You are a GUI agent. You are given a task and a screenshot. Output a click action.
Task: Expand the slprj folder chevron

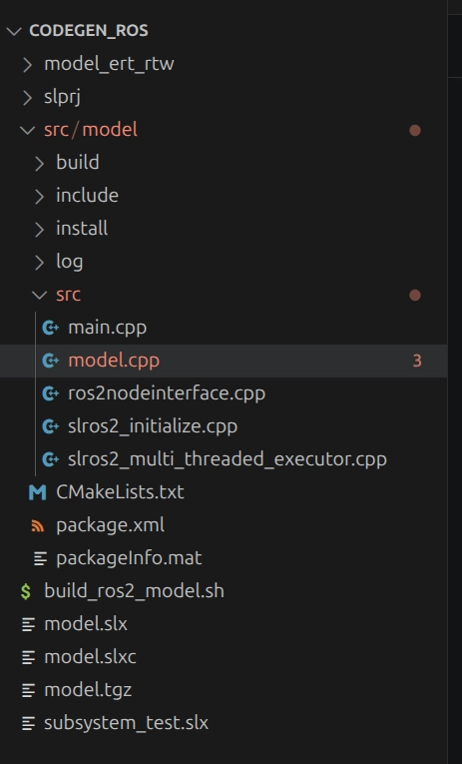[x=28, y=98]
